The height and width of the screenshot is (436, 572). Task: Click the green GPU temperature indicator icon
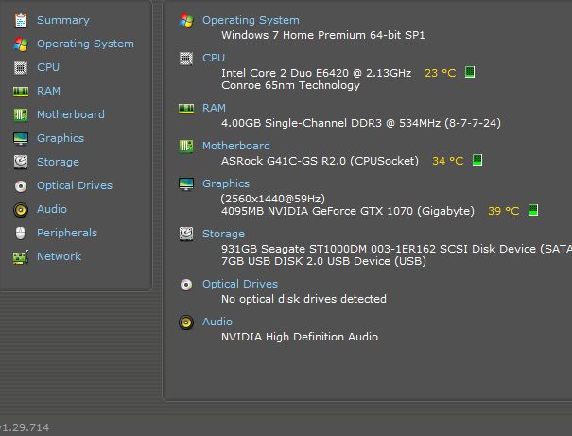coord(533,210)
